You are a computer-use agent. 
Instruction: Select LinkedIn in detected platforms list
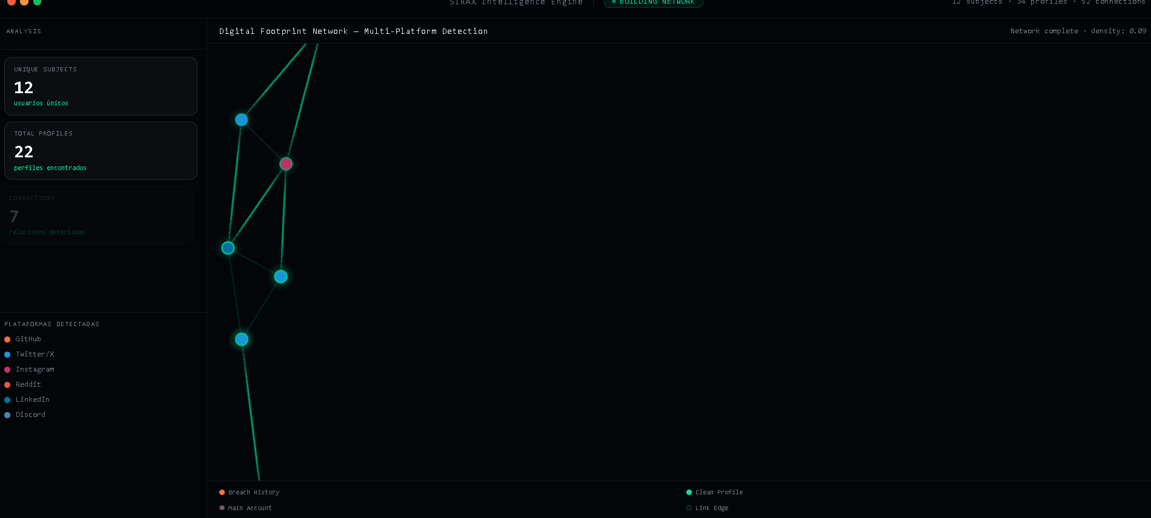(x=32, y=400)
